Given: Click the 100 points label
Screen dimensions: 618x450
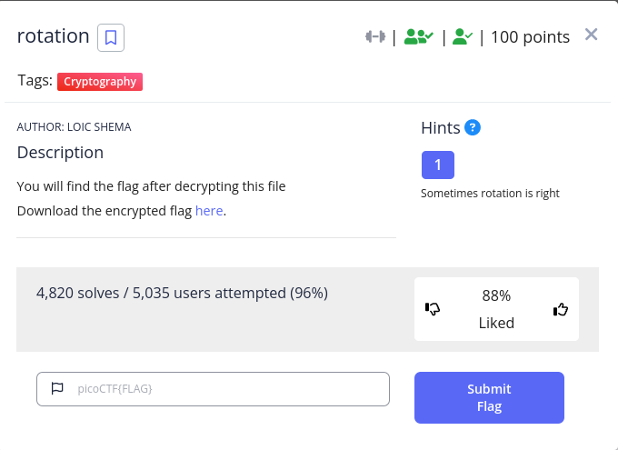Looking at the screenshot, I should coord(530,37).
